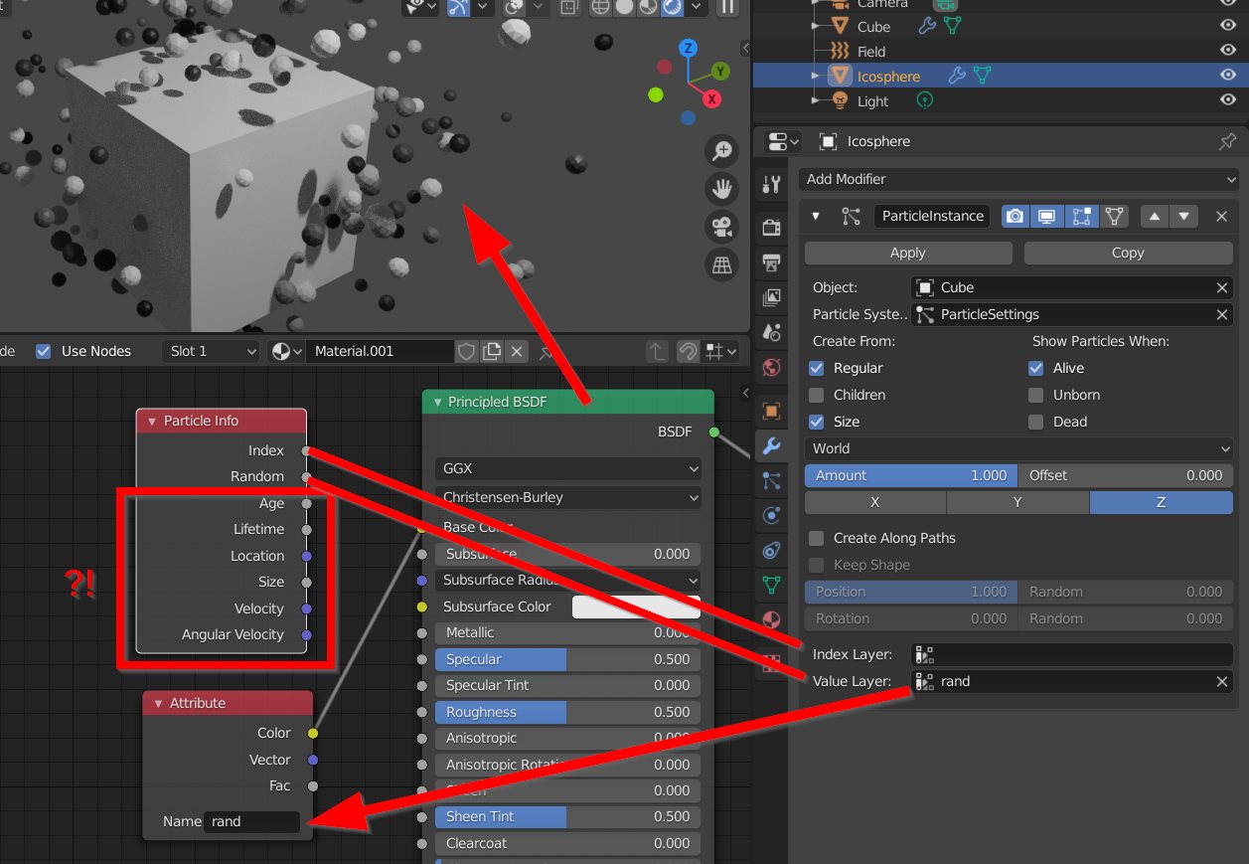Screen dimensions: 1249x864
Task: Open the Object Constraints properties tab
Action: click(x=771, y=551)
